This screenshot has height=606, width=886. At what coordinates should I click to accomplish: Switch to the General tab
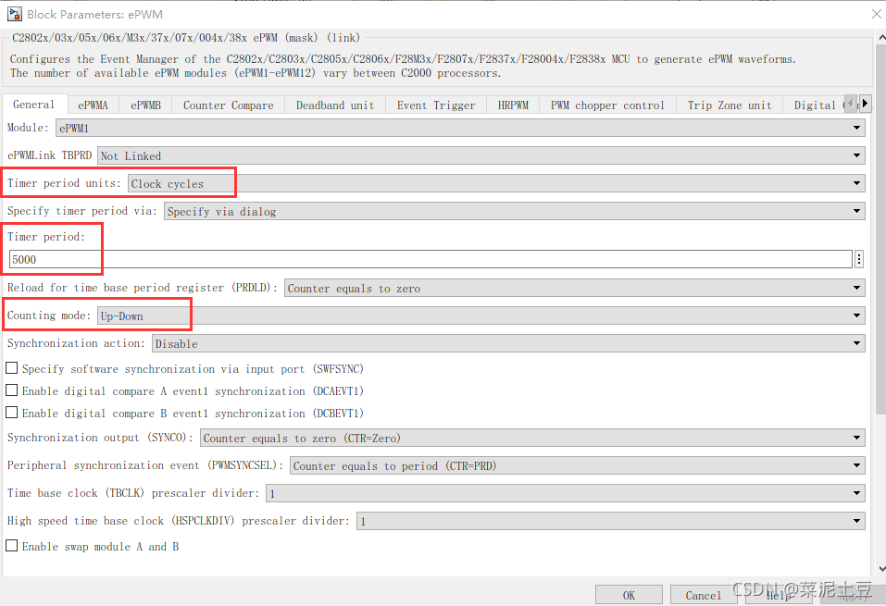coord(34,105)
